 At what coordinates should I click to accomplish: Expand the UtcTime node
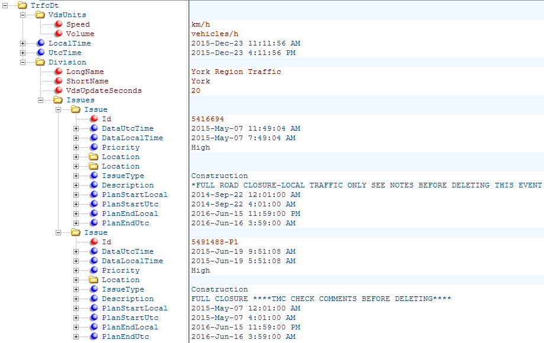23,53
